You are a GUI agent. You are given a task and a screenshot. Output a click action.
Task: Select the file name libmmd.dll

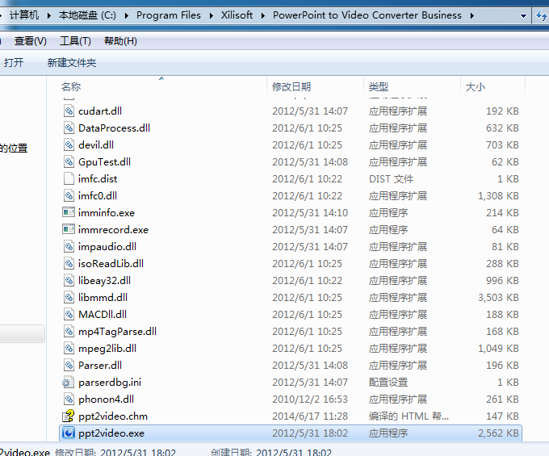click(103, 298)
